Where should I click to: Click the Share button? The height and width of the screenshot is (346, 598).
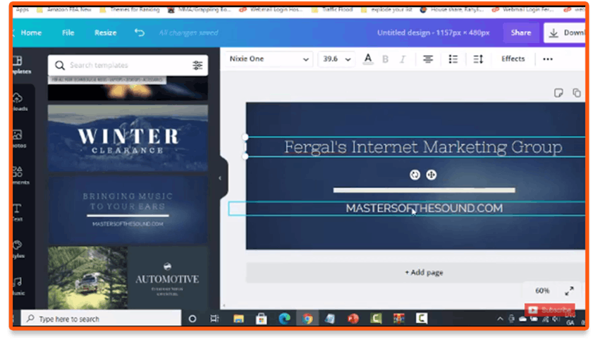coord(520,33)
